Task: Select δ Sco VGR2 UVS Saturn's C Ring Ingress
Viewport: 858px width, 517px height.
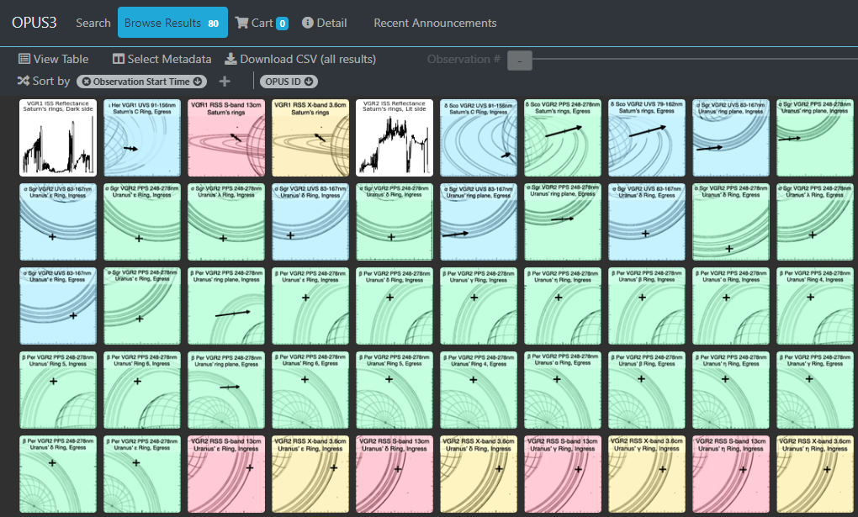Action: (x=479, y=138)
